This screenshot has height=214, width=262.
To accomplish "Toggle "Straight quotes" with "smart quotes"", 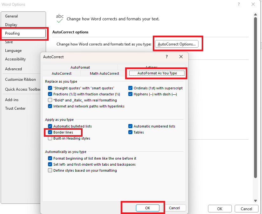I will (x=50, y=88).
